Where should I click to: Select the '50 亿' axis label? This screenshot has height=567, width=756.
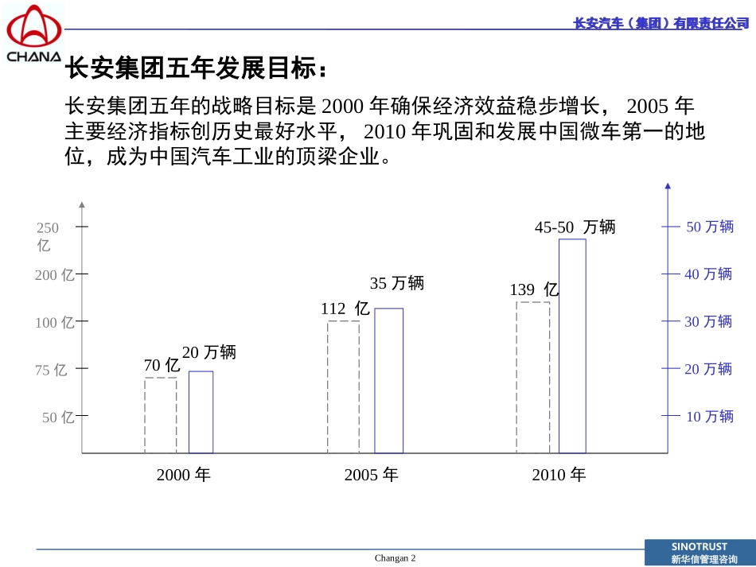click(58, 417)
